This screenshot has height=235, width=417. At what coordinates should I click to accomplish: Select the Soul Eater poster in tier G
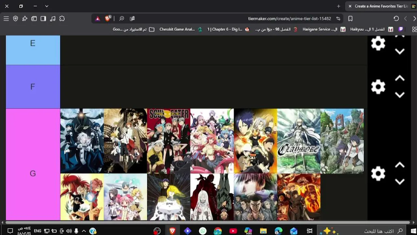(x=168, y=141)
